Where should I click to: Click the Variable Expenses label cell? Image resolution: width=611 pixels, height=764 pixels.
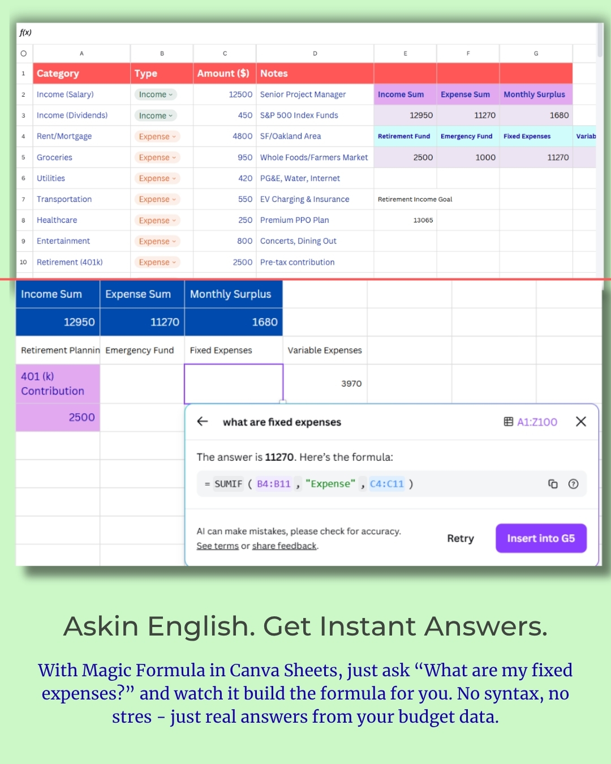tap(325, 350)
